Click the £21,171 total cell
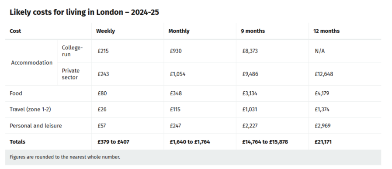392x169 pixels. coord(323,142)
